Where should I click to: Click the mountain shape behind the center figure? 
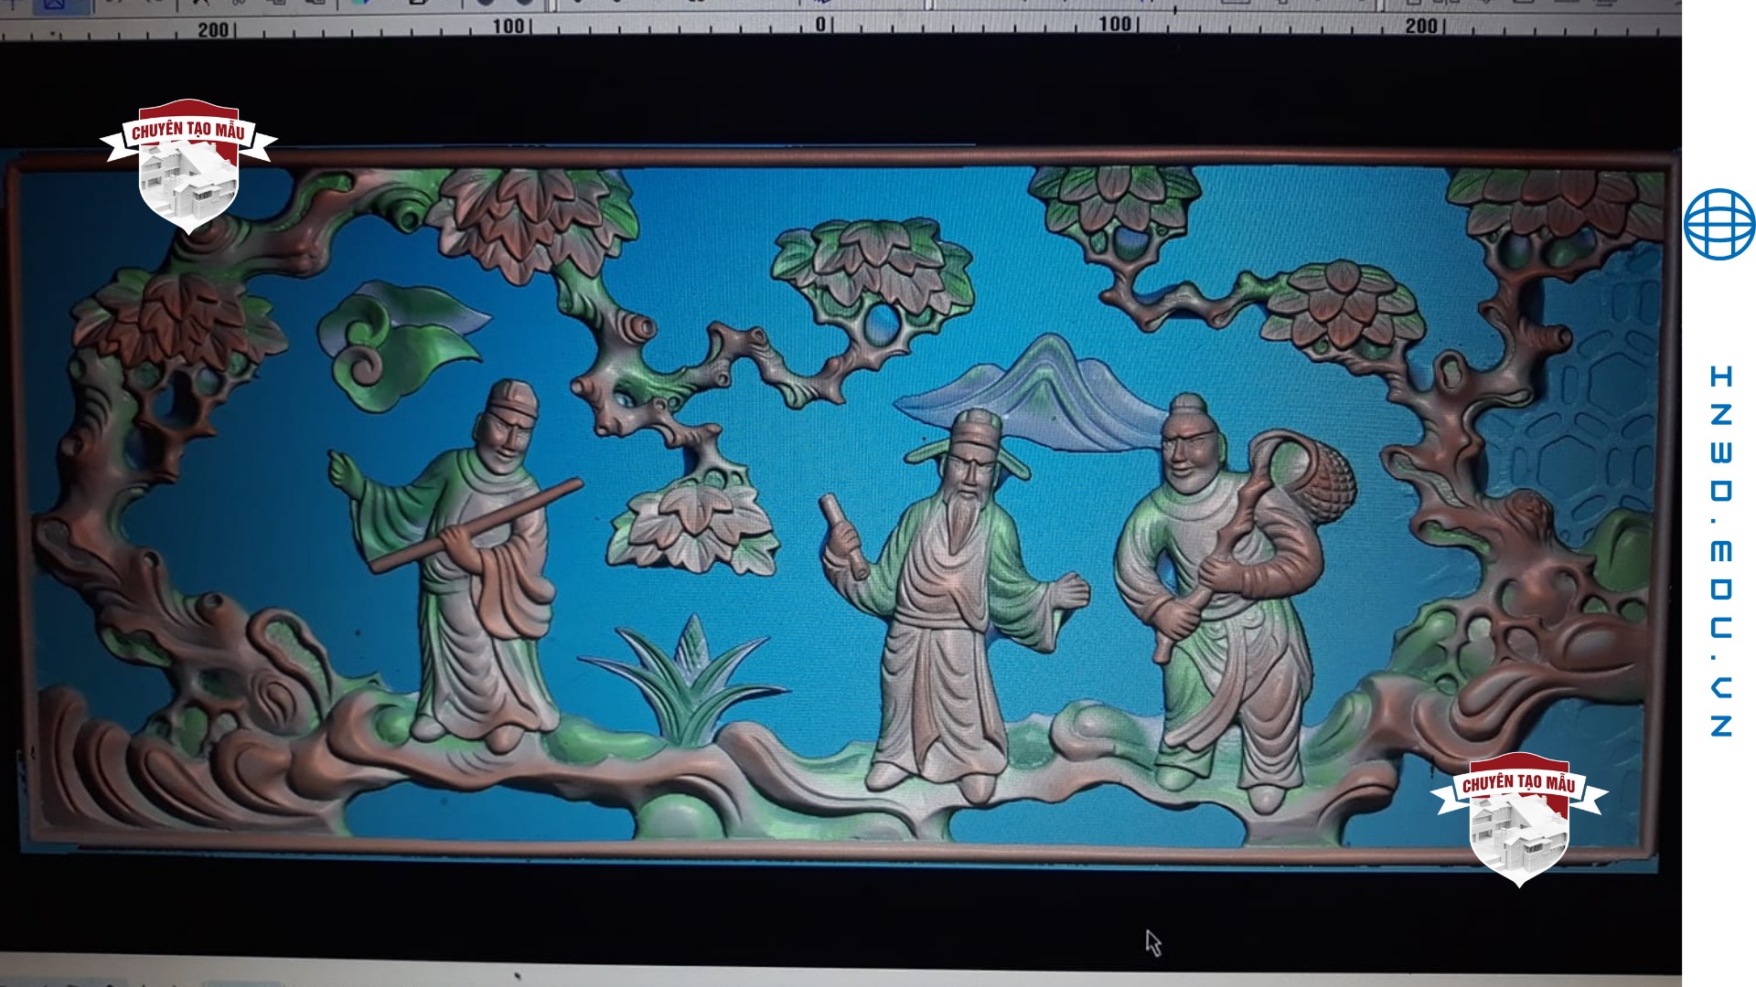(x=1043, y=393)
